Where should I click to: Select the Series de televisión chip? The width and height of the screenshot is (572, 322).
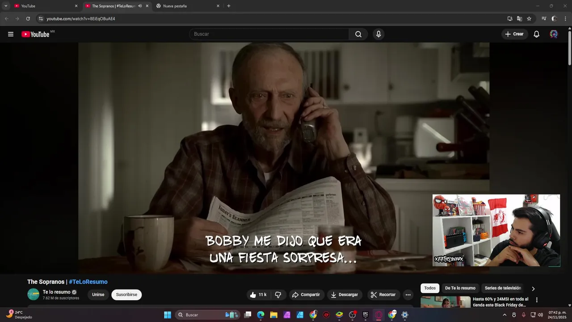(503, 288)
